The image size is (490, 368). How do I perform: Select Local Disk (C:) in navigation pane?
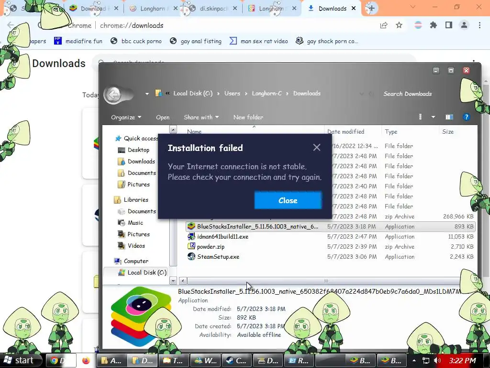point(146,273)
